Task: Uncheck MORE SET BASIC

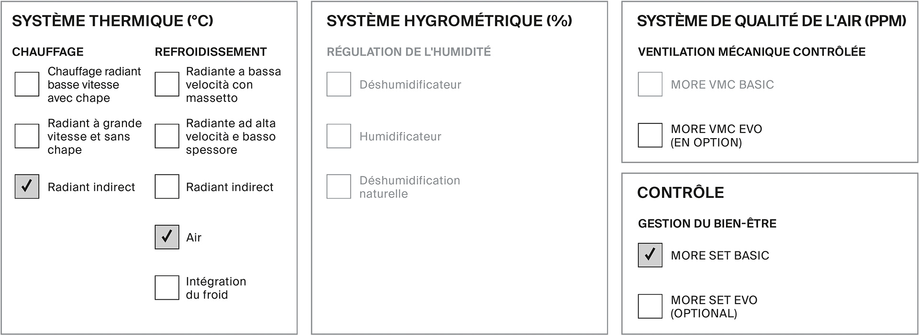Action: [x=650, y=255]
